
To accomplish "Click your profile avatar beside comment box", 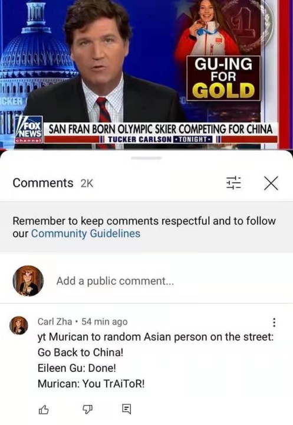I will (x=28, y=281).
